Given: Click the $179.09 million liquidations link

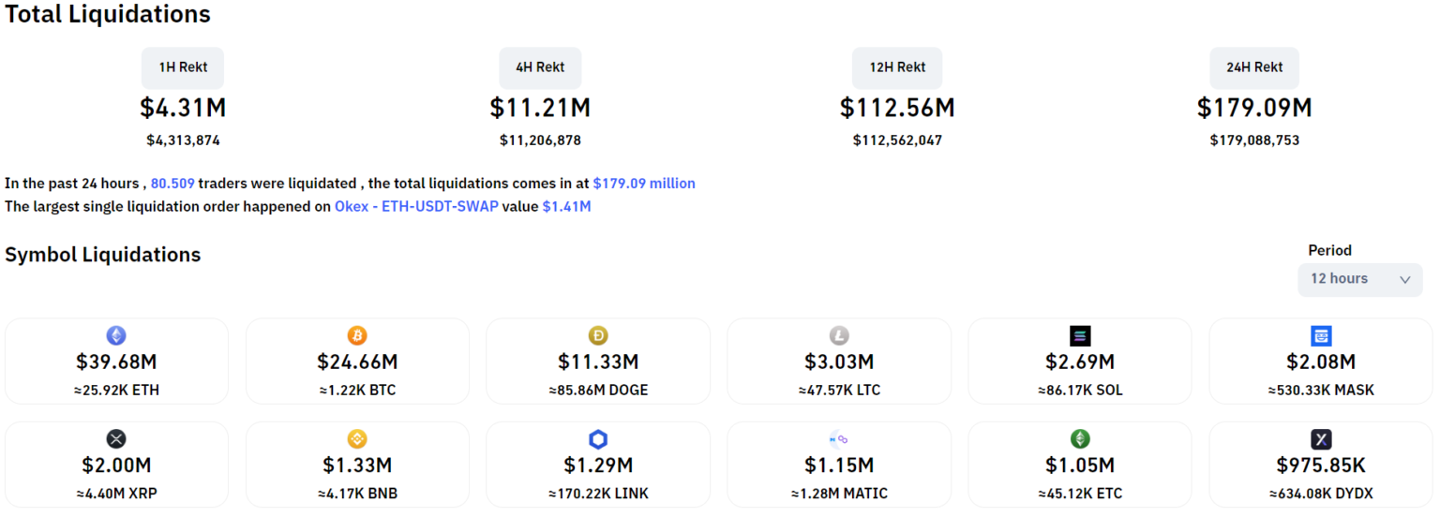Looking at the screenshot, I should (644, 184).
